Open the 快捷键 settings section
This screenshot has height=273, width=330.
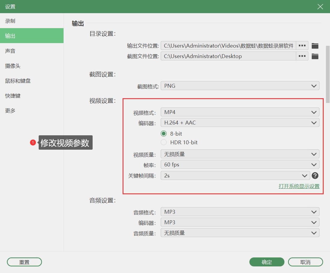pyautogui.click(x=15, y=95)
